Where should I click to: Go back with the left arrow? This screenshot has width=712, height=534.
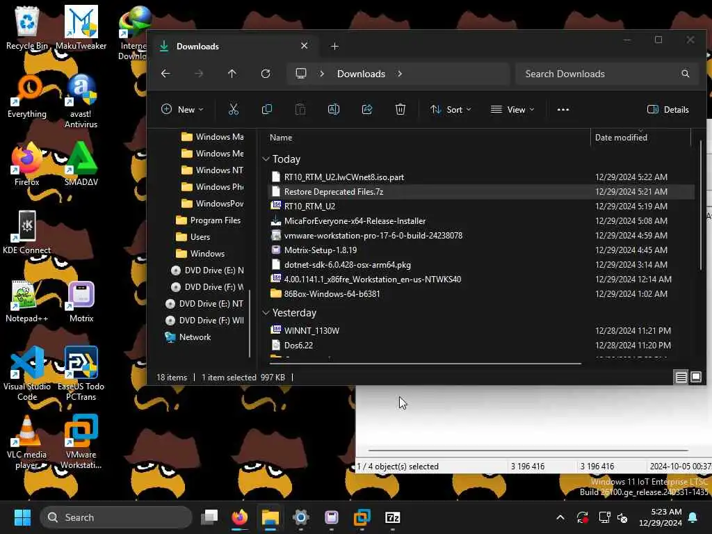click(x=165, y=74)
